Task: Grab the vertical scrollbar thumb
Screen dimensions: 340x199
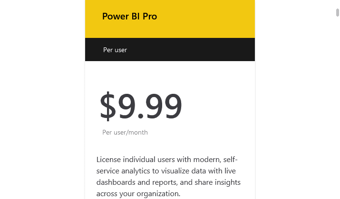Action: click(338, 12)
